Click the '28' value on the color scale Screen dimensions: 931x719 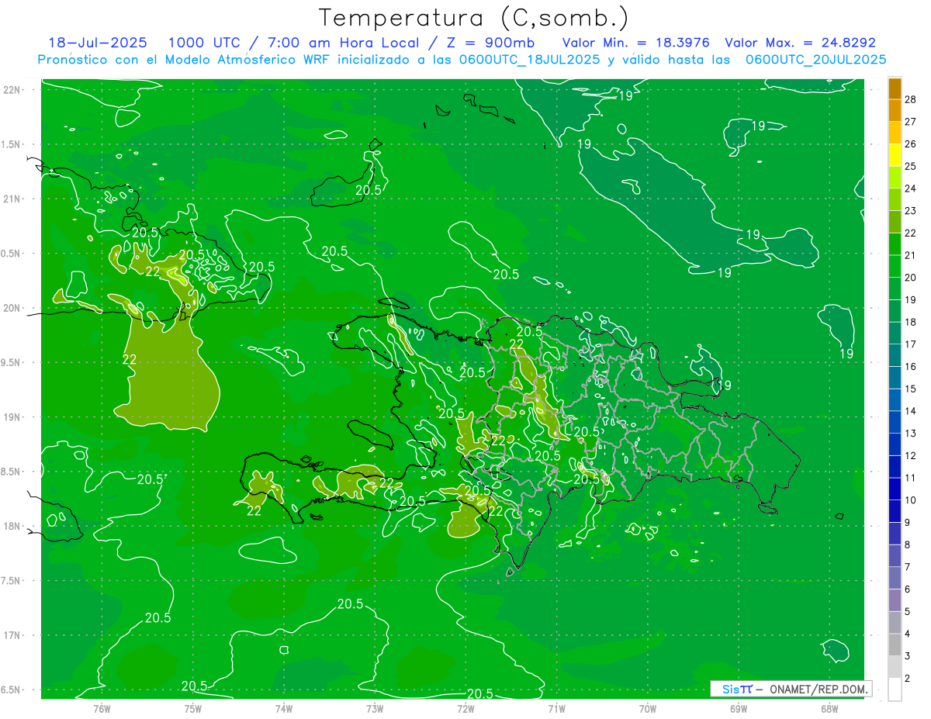(911, 99)
